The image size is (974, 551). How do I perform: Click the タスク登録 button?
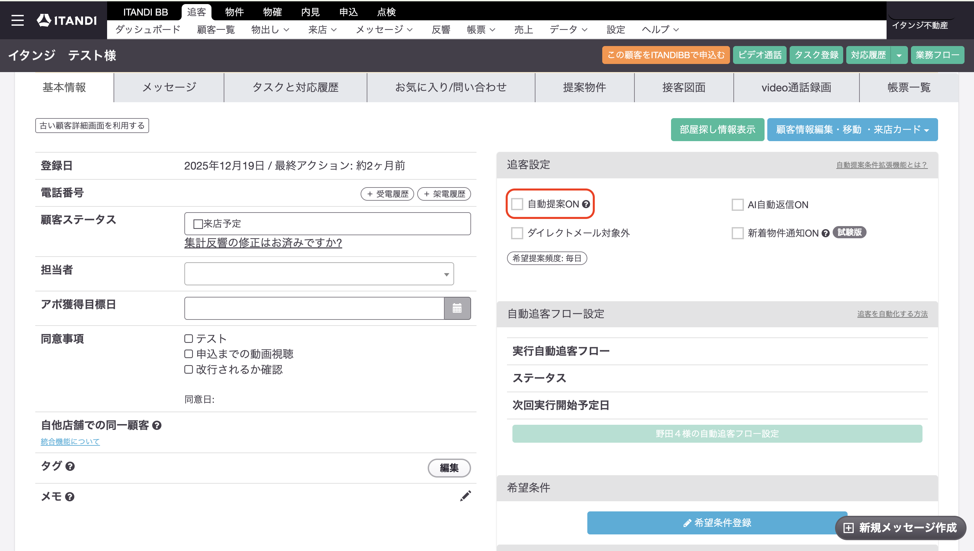coord(816,55)
